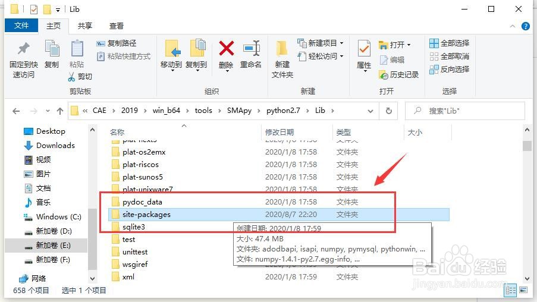Viewport: 537px width, 302px height.
Task: Click tools in the address breadcrumb
Action: tap(203, 111)
